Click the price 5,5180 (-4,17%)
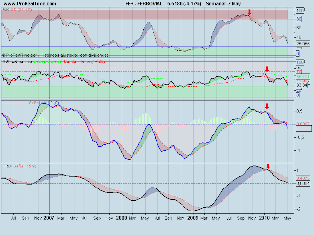 tap(184, 4)
